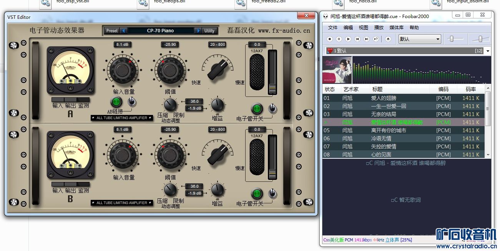Expand the playlist dropdown arrow beside [12]
The image size is (500, 251).
point(488,51)
